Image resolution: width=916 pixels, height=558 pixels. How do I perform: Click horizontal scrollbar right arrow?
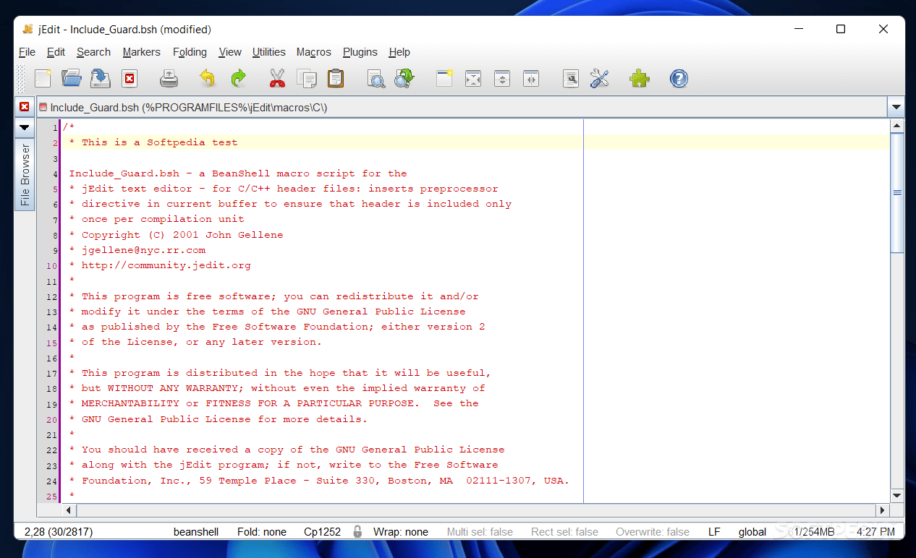click(883, 510)
